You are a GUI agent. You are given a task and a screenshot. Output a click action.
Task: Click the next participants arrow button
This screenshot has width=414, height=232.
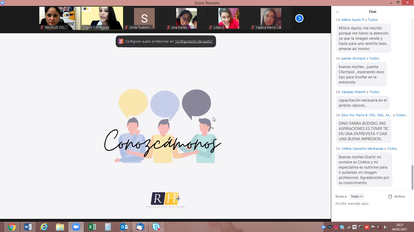[x=299, y=18]
